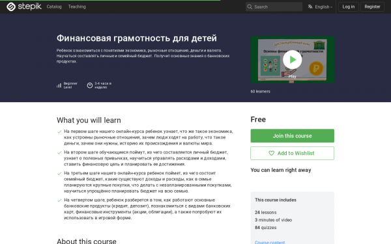Click the search magnifier icon
391x244 pixels.
(x=250, y=7)
